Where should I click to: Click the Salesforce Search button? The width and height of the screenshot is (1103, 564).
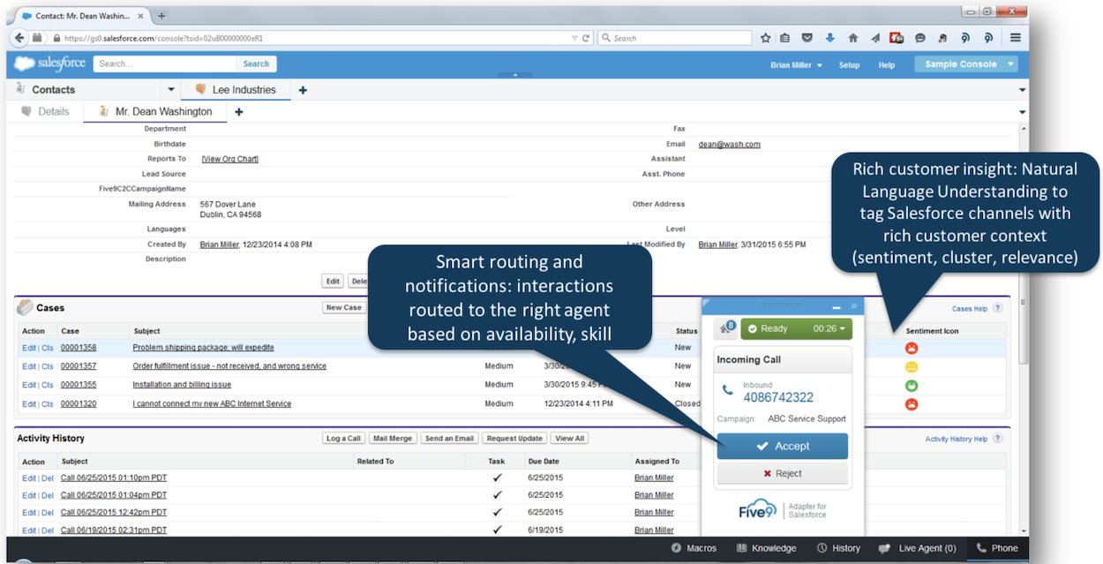256,64
